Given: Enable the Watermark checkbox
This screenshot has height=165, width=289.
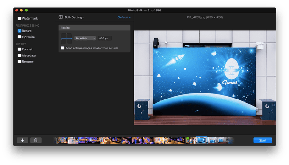Looking at the screenshot, I should coord(19,18).
